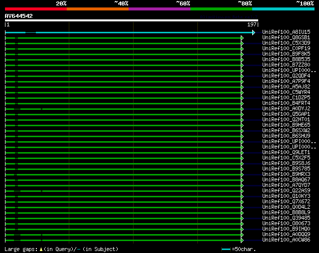Click the orange ~40% identity color bar
This screenshot has height=253, width=319.
[x=98, y=9]
